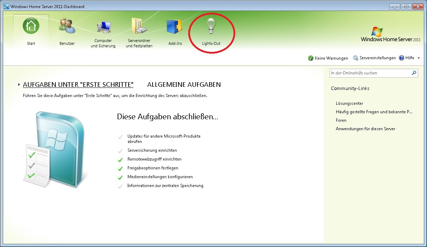
Task: Open the Hilfe text link
Action: [410, 58]
